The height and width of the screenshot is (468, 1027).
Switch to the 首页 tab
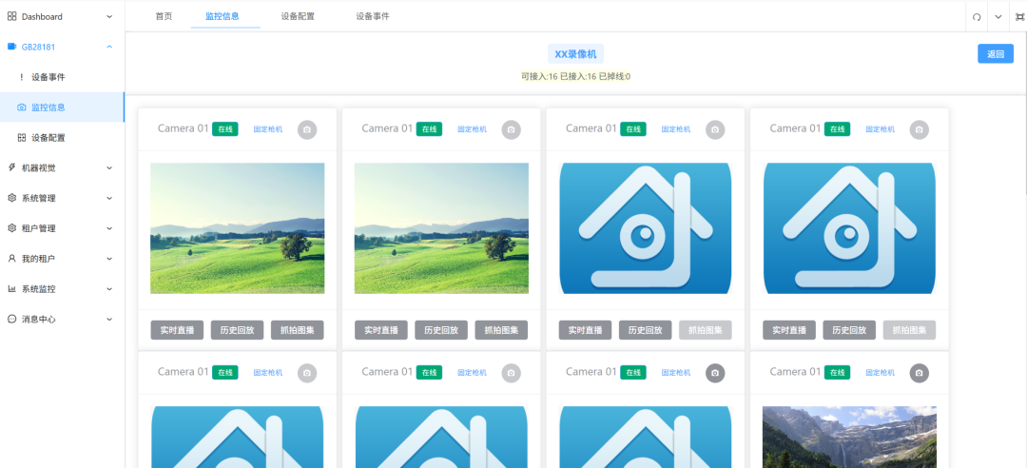pos(164,16)
